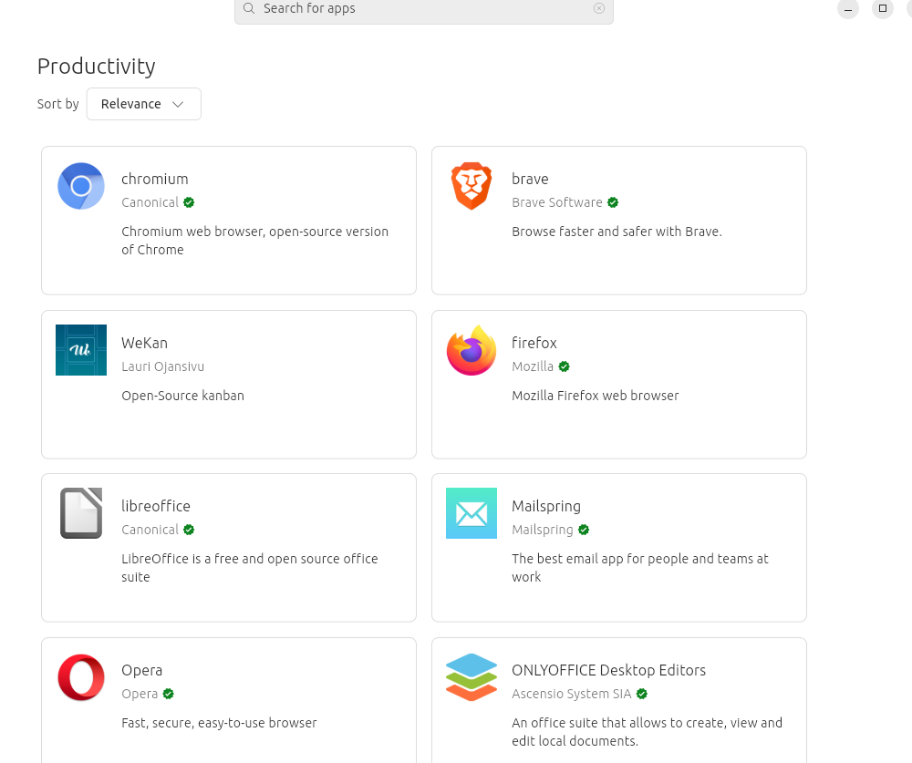Click the WeKan app icon

pos(81,350)
